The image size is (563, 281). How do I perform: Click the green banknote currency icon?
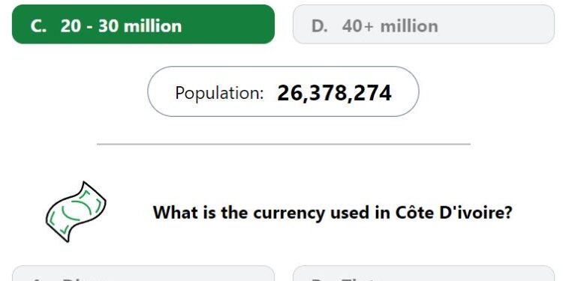click(x=76, y=212)
